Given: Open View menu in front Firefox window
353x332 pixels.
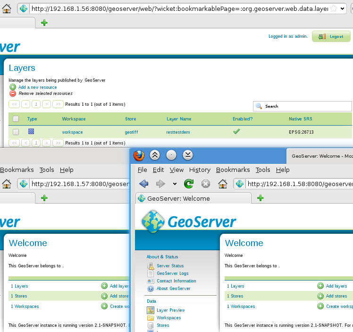Looking at the screenshot, I should click(176, 170).
